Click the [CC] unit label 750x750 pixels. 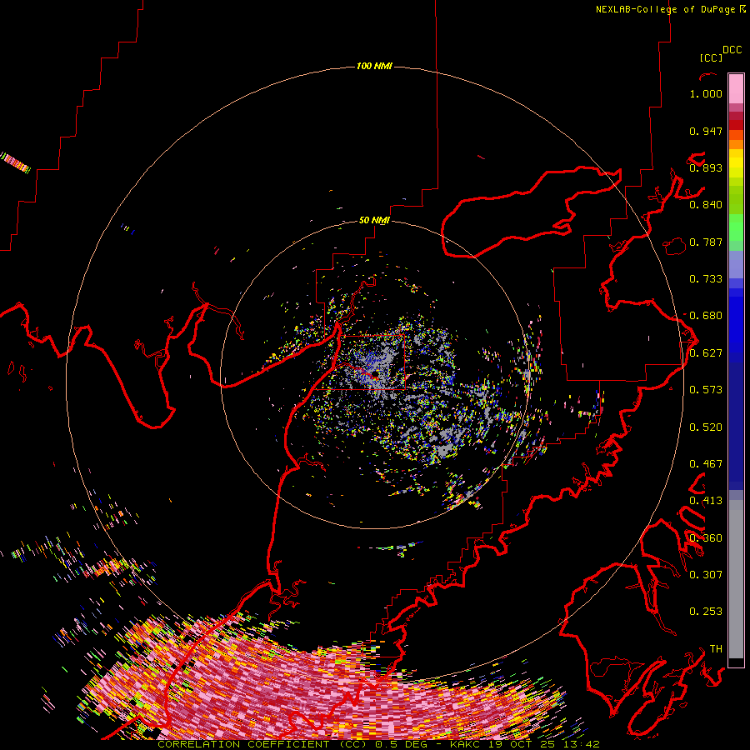click(x=711, y=57)
